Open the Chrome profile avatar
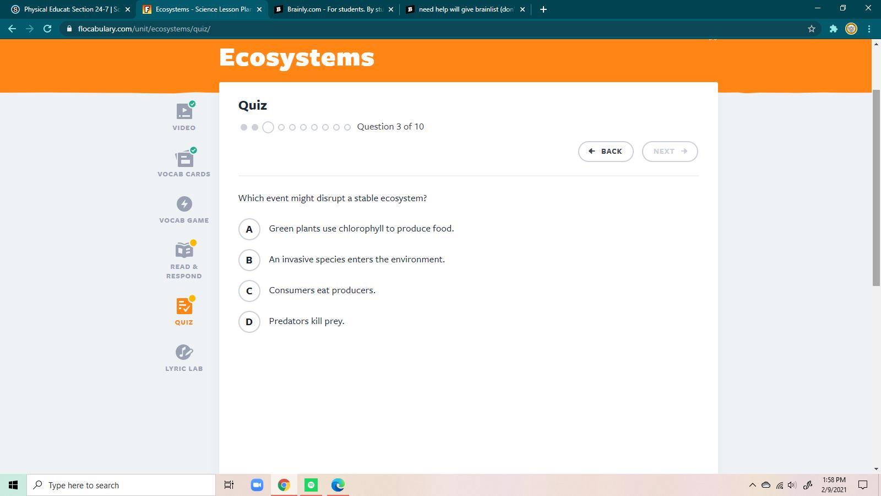Screen dimensions: 881x496 point(851,29)
